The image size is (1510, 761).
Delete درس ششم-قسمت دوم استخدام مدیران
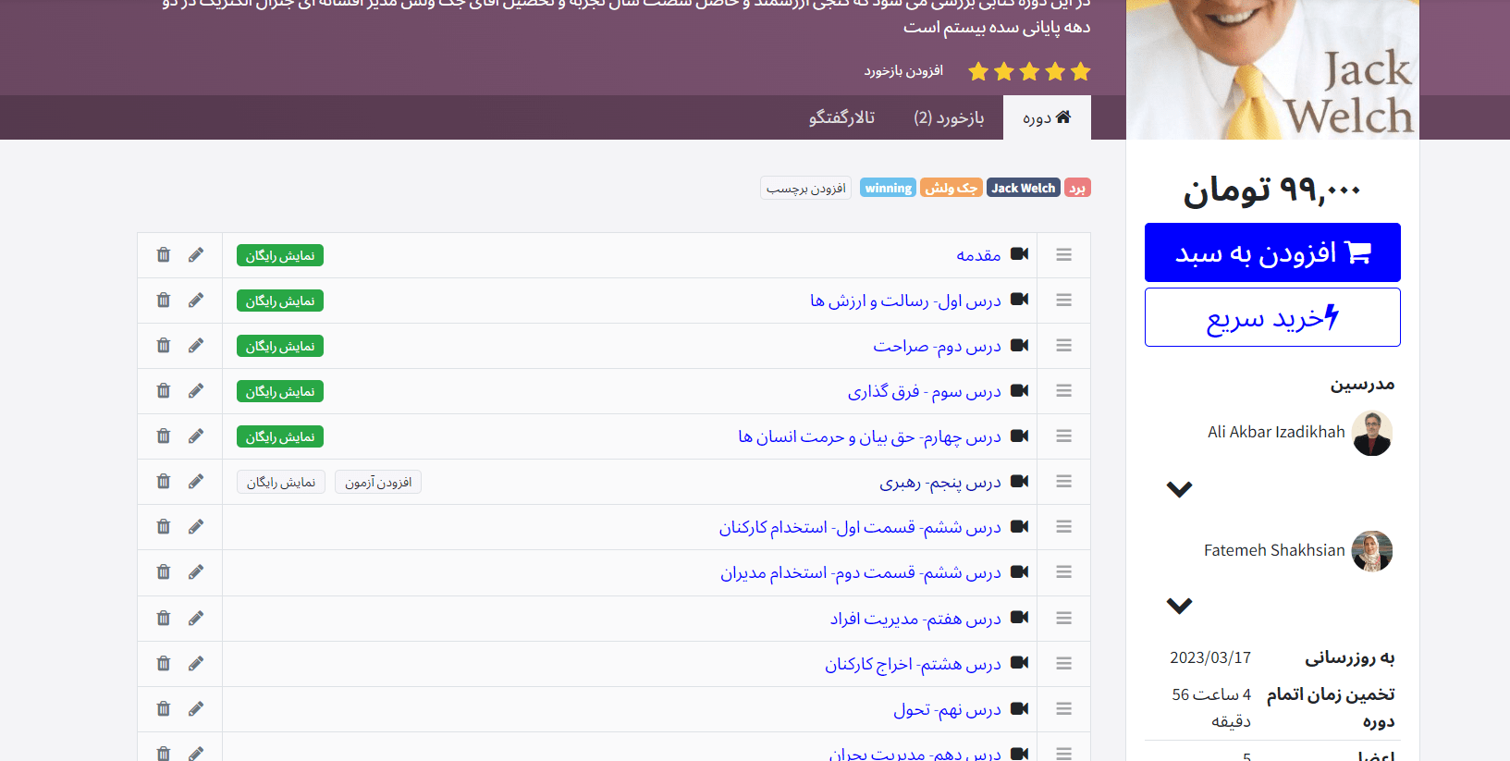tap(164, 571)
